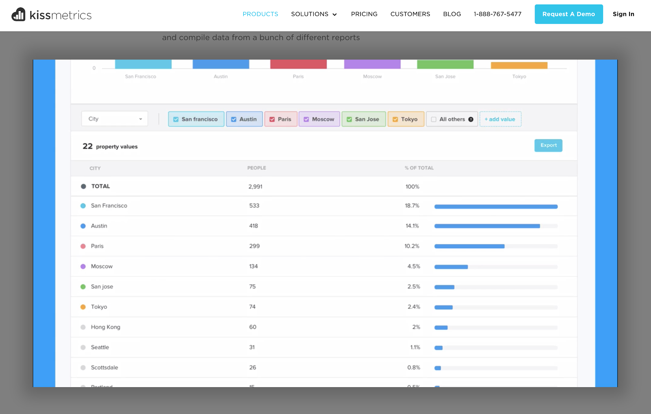
Task: Click Request A Demo button
Action: coord(569,14)
